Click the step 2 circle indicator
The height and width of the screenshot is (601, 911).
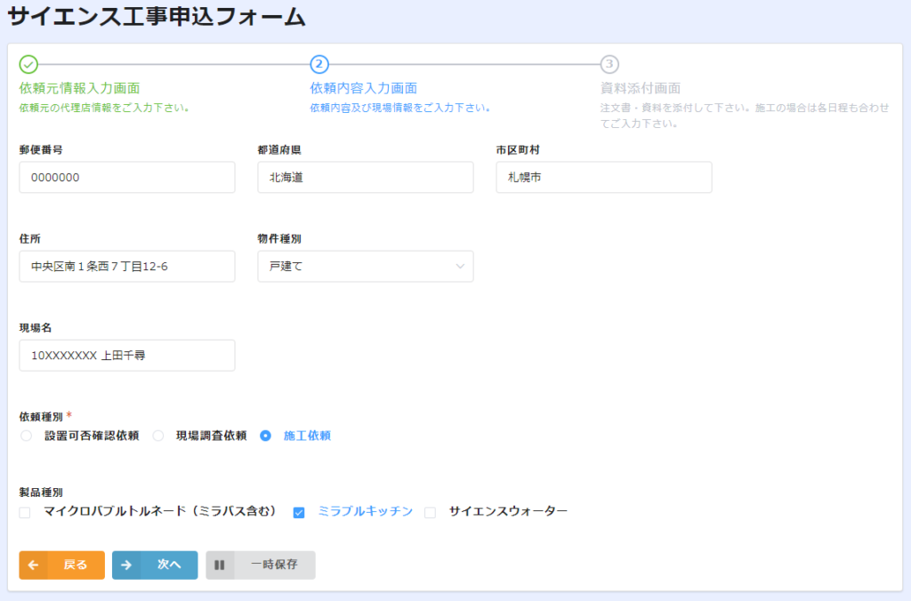(319, 64)
